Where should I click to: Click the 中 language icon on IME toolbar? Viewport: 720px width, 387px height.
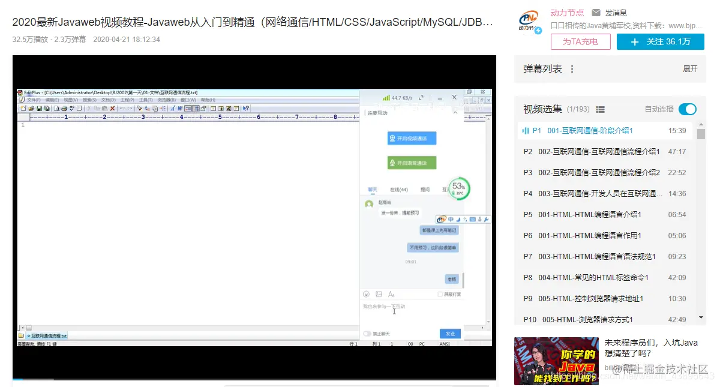tap(451, 220)
